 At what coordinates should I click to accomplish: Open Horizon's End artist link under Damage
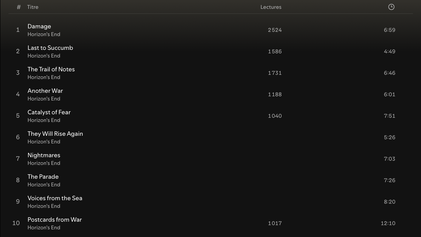[44, 34]
